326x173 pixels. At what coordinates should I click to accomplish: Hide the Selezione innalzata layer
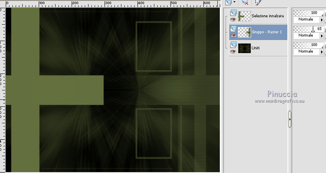tap(233, 20)
